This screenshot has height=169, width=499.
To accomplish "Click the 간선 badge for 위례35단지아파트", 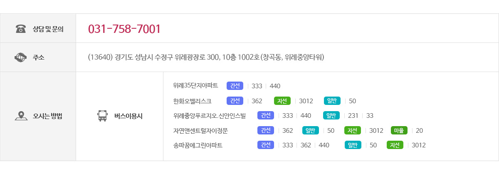I will [x=235, y=86].
